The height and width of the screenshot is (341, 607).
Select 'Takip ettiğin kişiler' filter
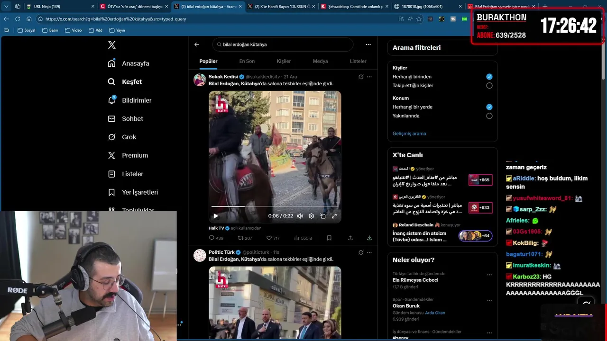[x=489, y=86]
